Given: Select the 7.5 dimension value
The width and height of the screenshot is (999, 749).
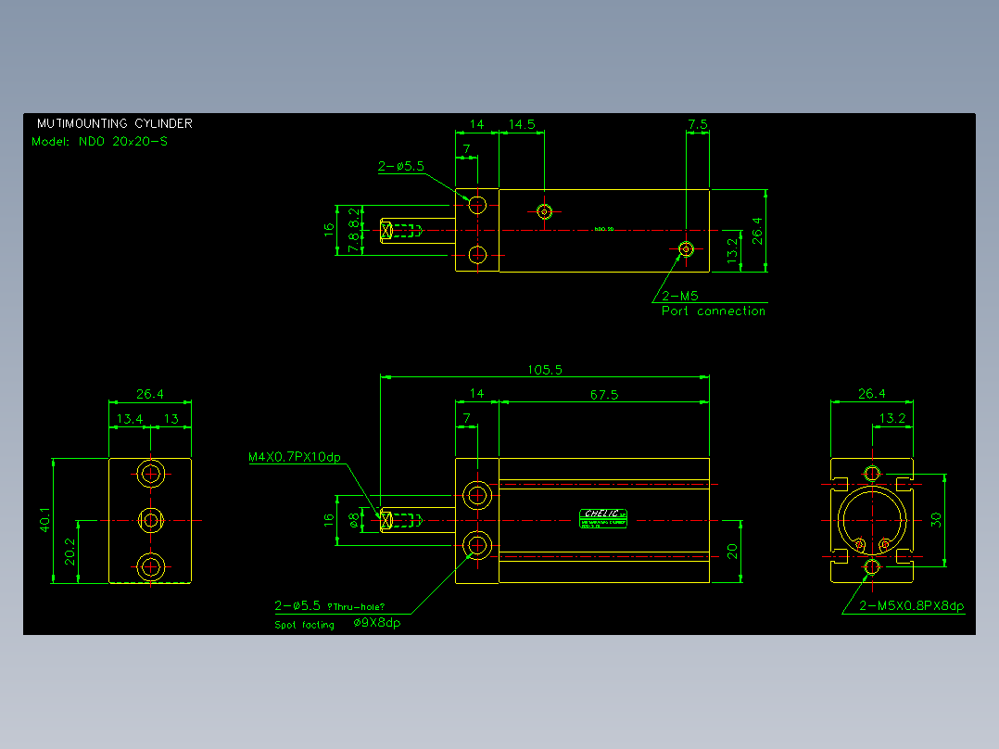Looking at the screenshot, I should [698, 124].
